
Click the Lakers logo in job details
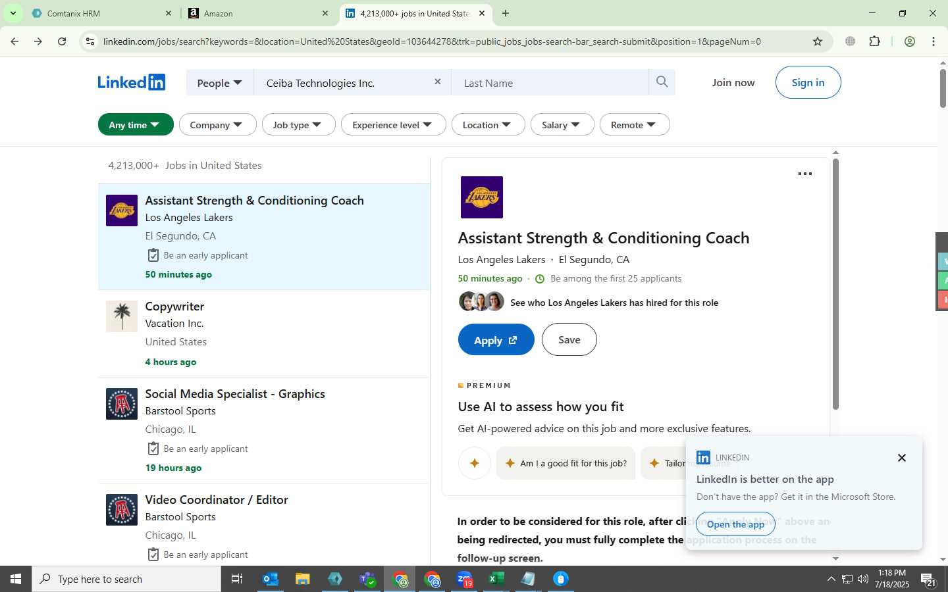coord(482,197)
